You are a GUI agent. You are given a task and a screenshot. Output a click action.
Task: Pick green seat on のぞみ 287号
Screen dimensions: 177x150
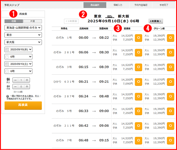point(170,96)
